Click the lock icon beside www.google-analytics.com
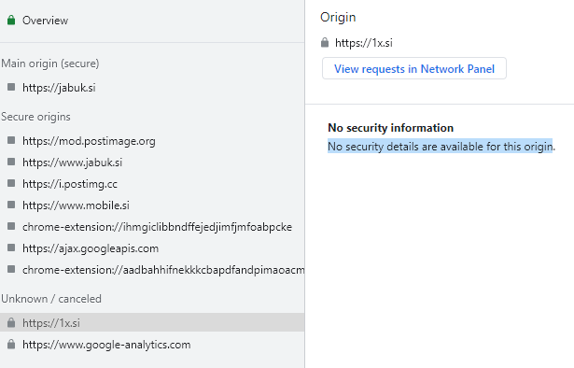Screen dimensions: 574x368 point(11,345)
